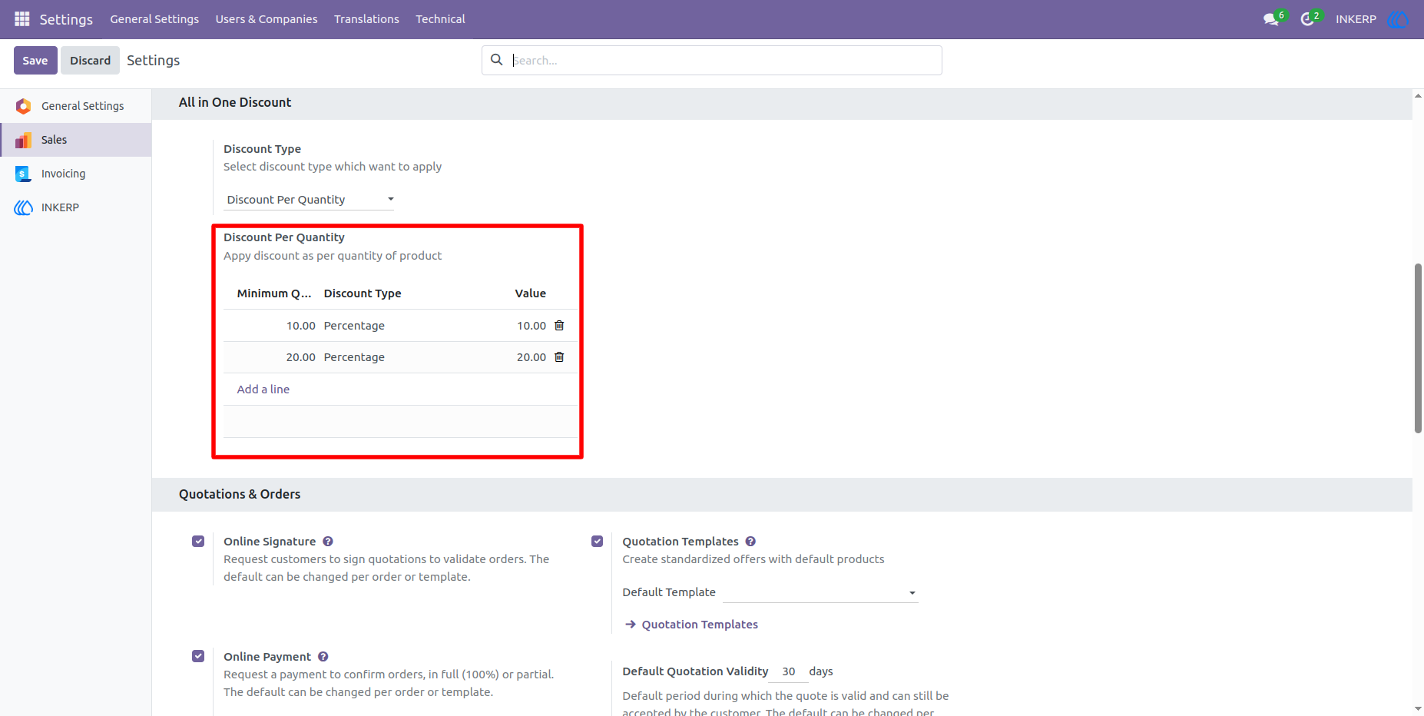Follow the Quotation Templates link
This screenshot has height=716, width=1424.
[700, 625]
